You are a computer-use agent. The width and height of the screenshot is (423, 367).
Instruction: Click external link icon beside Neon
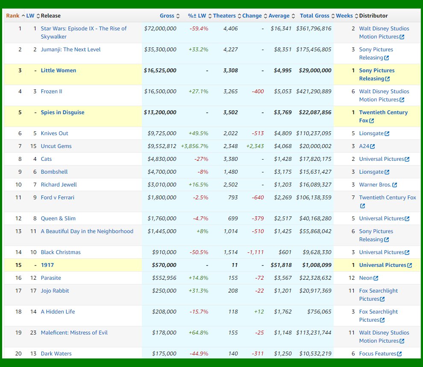376,278
